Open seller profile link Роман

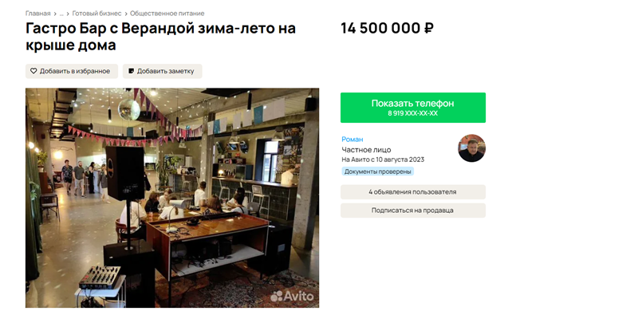(x=352, y=139)
